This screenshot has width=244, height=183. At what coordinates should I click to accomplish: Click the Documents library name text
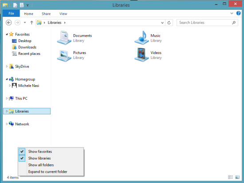(83, 35)
